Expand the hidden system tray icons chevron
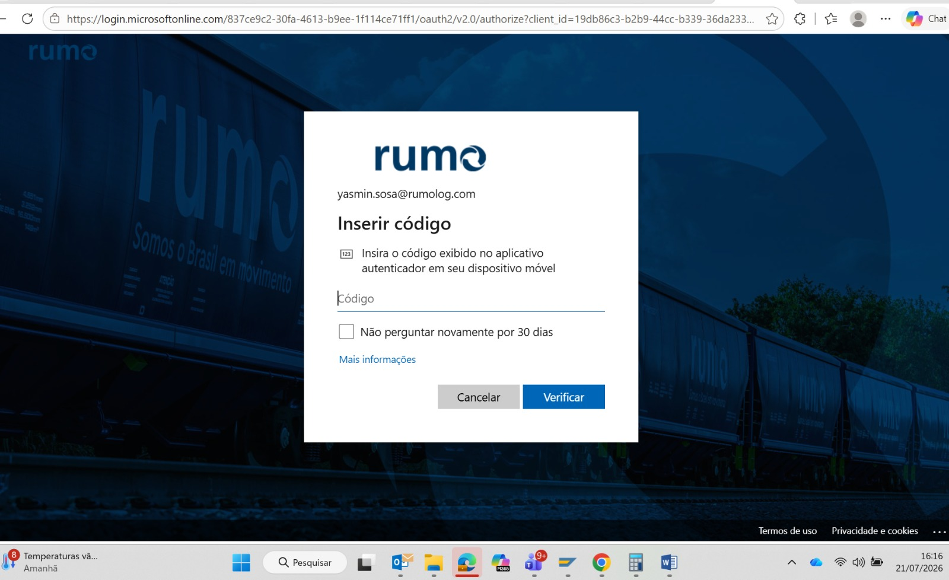This screenshot has height=580, width=949. 792,562
